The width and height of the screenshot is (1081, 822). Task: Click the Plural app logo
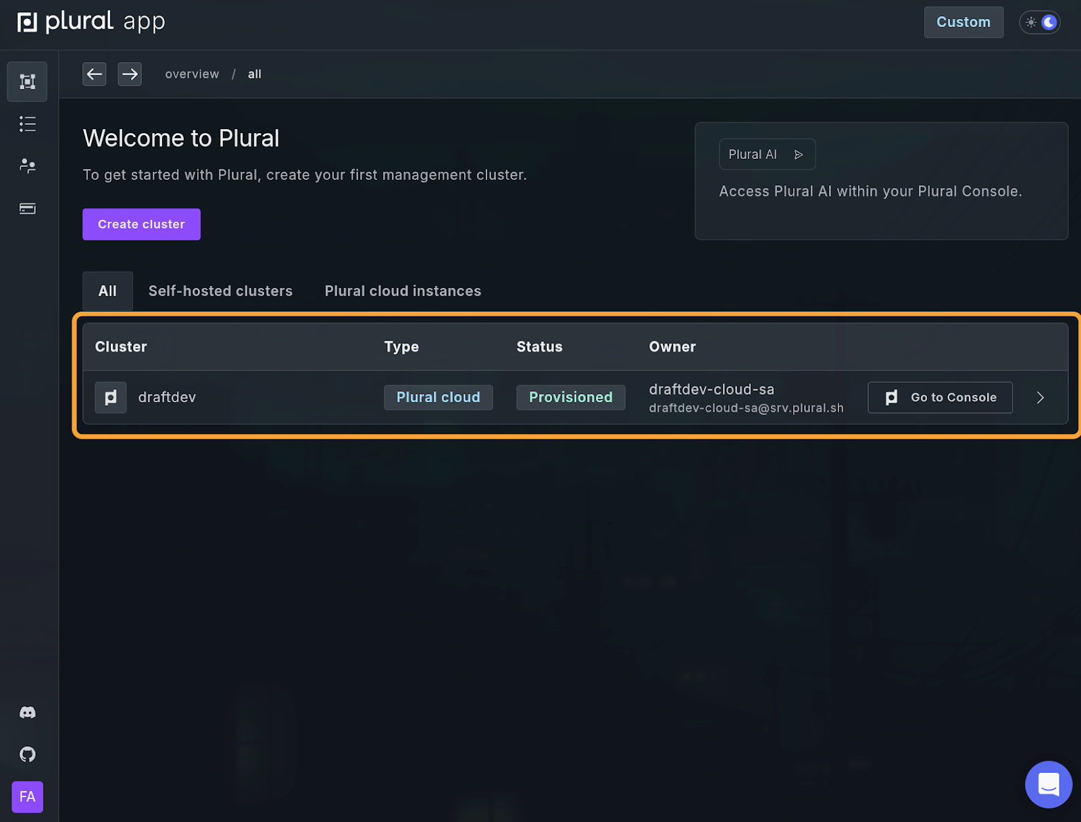(x=91, y=22)
